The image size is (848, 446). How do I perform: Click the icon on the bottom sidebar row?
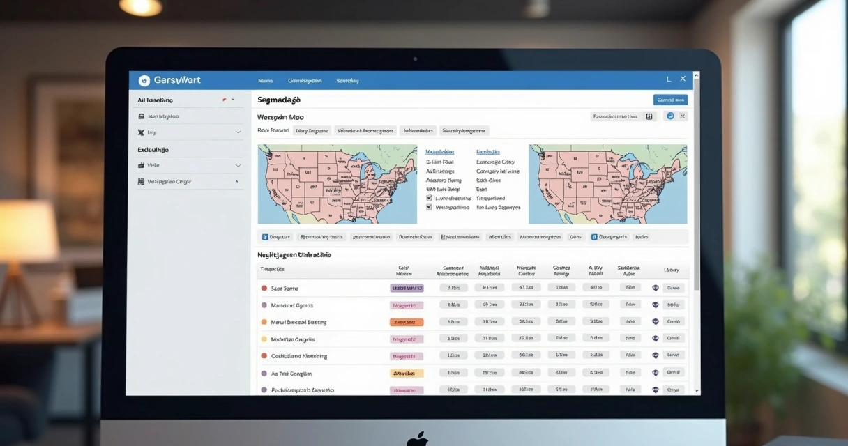142,182
